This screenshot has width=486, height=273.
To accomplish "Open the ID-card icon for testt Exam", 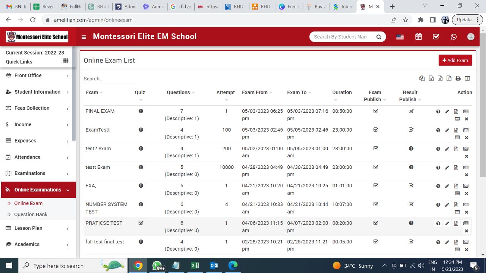I will (x=466, y=167).
